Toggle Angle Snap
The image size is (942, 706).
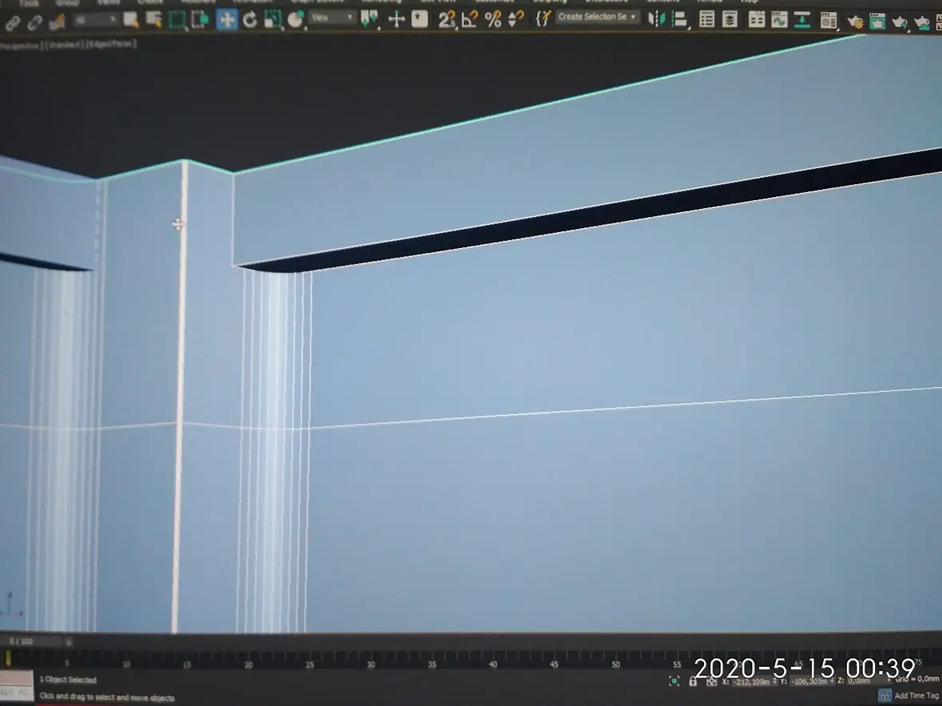469,19
